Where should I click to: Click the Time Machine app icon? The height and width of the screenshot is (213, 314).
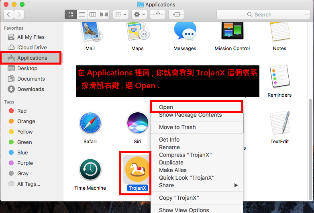90,170
